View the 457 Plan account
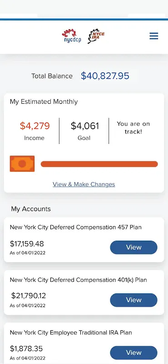Image resolution: width=168 pixels, height=364 pixels. click(x=133, y=247)
